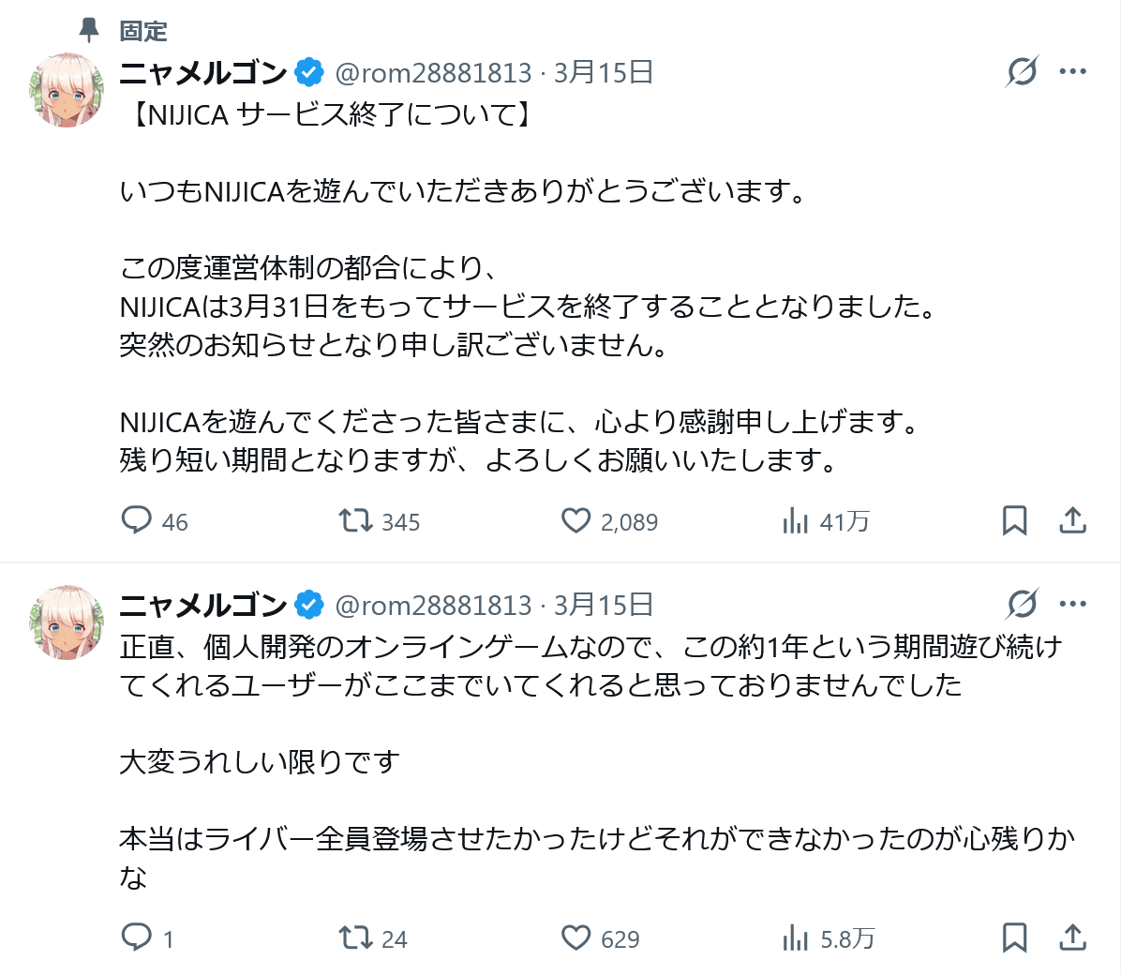
Task: Bookmark the second tweet about individual development
Action: 1014,937
